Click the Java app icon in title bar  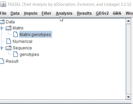3,4
